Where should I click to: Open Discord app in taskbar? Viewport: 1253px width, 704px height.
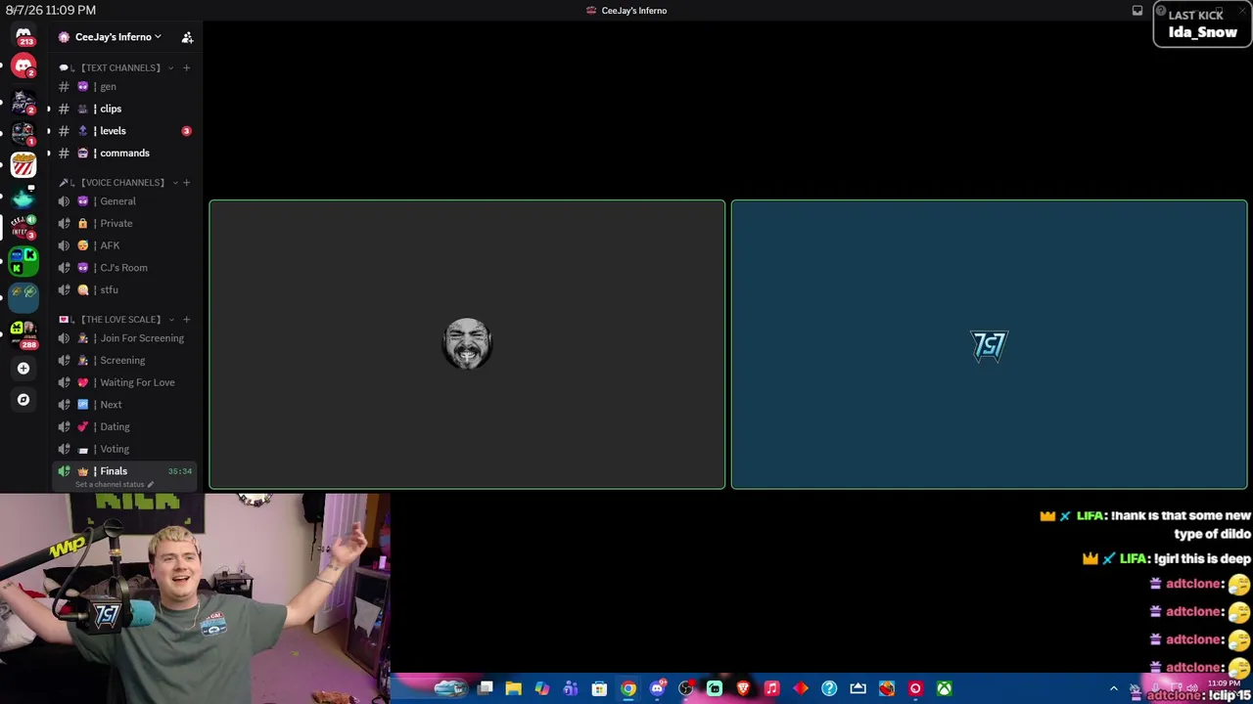(x=657, y=688)
